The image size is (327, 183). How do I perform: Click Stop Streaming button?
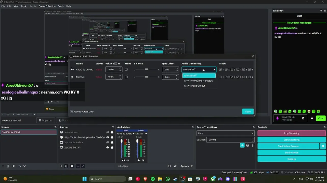coord(292,133)
